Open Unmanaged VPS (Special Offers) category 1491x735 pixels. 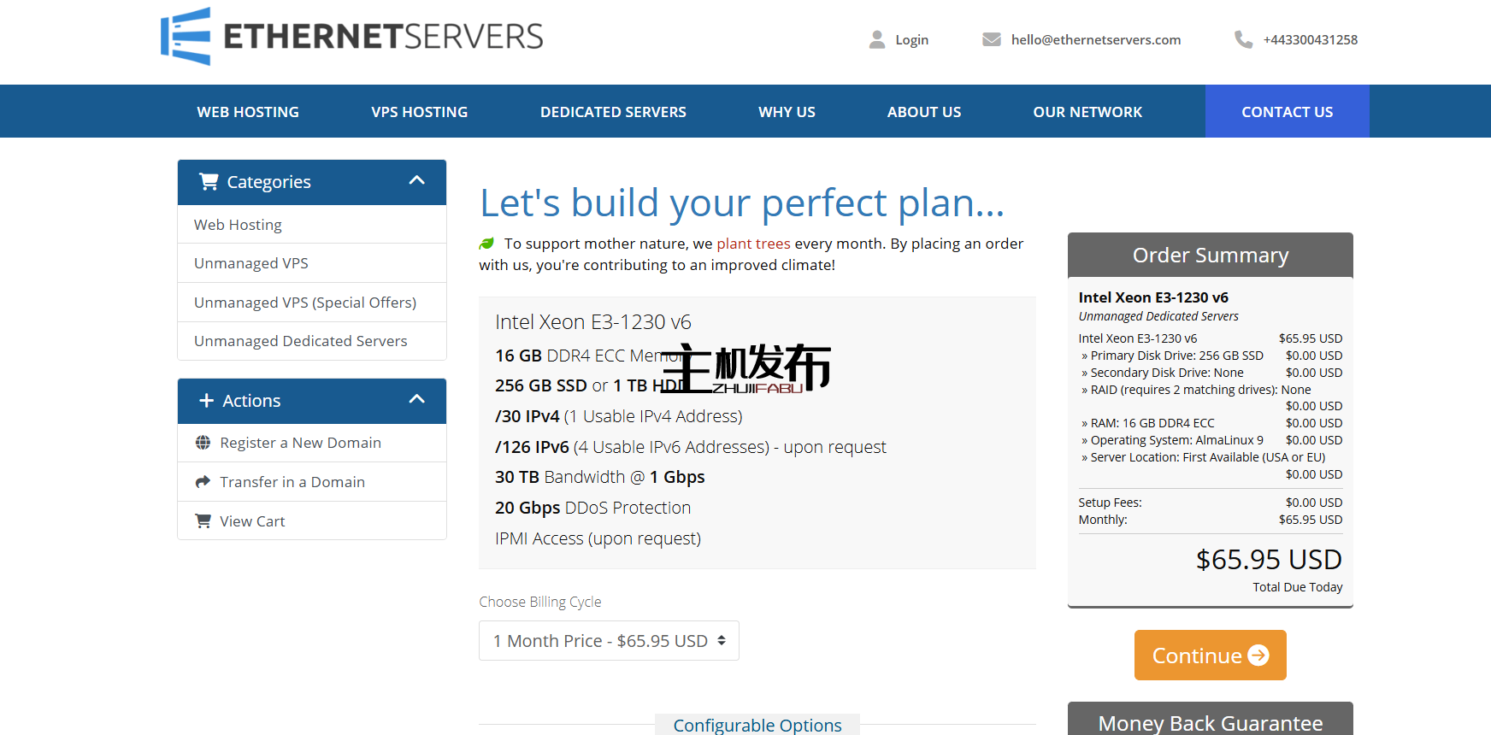(x=304, y=303)
